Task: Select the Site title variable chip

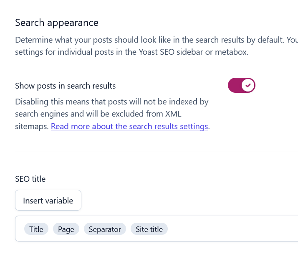Action: click(x=149, y=229)
